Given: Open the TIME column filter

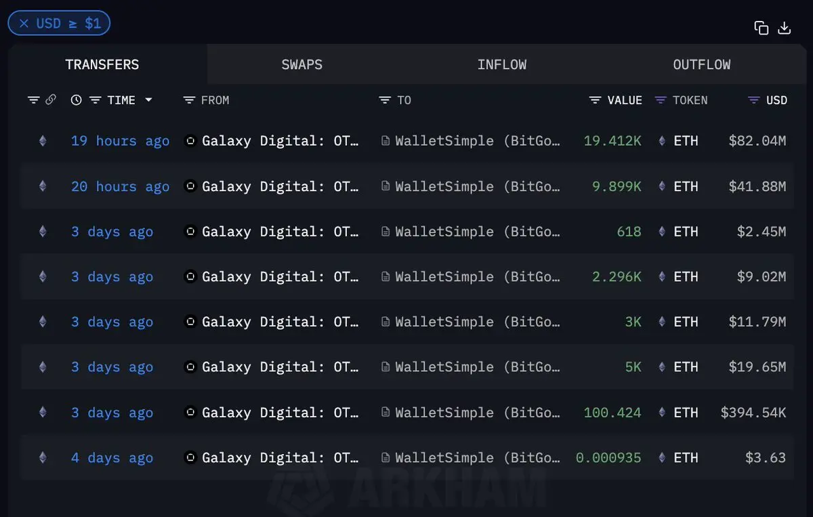Looking at the screenshot, I should (96, 100).
